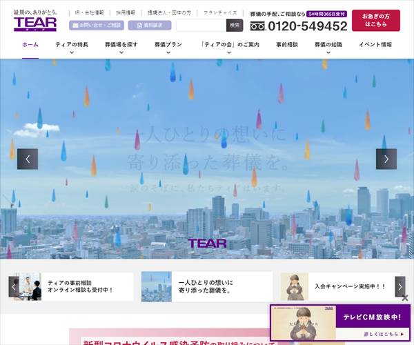414x345 pixels.
Task: Move the banner carousel left with its arrow
Action: coord(14,286)
